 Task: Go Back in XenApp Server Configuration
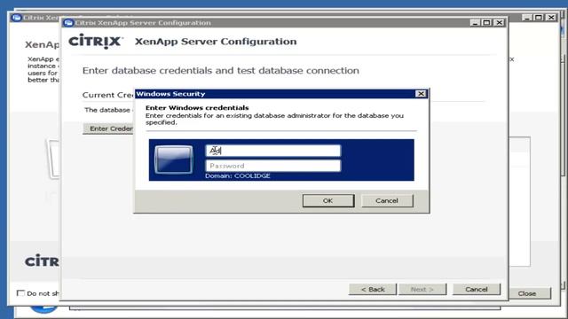[x=373, y=290]
